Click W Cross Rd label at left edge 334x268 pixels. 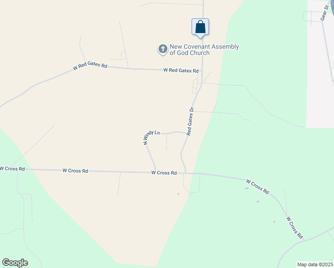click(x=13, y=168)
